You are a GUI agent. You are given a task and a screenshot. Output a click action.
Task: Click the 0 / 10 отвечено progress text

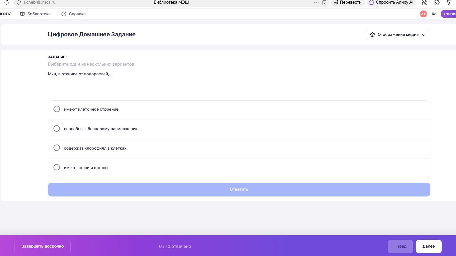[x=175, y=247]
